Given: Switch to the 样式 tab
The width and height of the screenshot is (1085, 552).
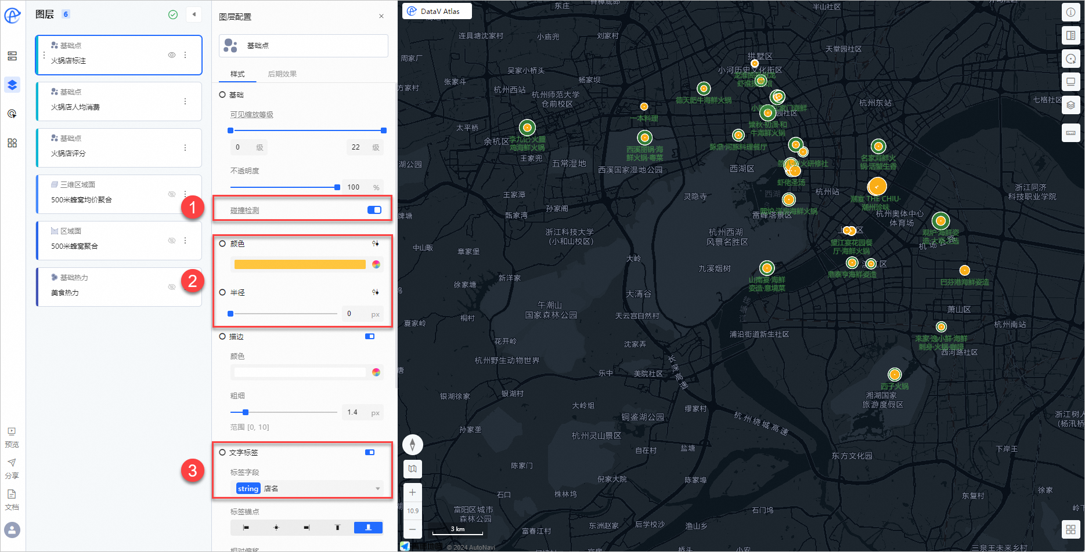Looking at the screenshot, I should 237,74.
